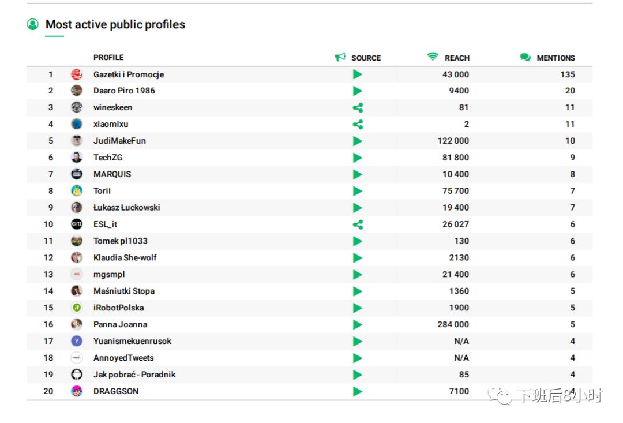Image resolution: width=623 pixels, height=423 pixels.
Task: Click the reach value 43 000
Action: [456, 75]
